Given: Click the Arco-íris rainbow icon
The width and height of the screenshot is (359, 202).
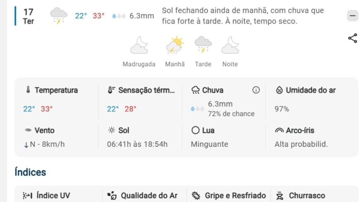Looking at the screenshot, I should tap(279, 130).
